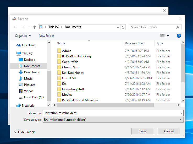This screenshot has width=193, height=144.
Task: Click the file list scroll up arrow
Action: pyautogui.click(x=183, y=43)
